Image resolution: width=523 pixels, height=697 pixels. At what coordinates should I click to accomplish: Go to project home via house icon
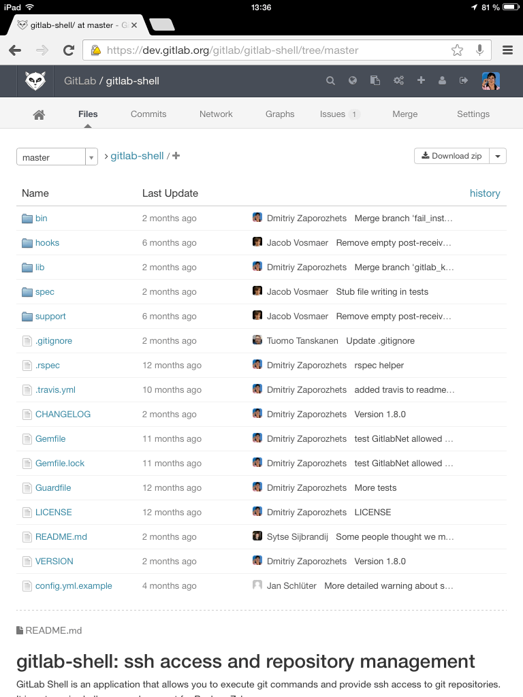click(39, 114)
